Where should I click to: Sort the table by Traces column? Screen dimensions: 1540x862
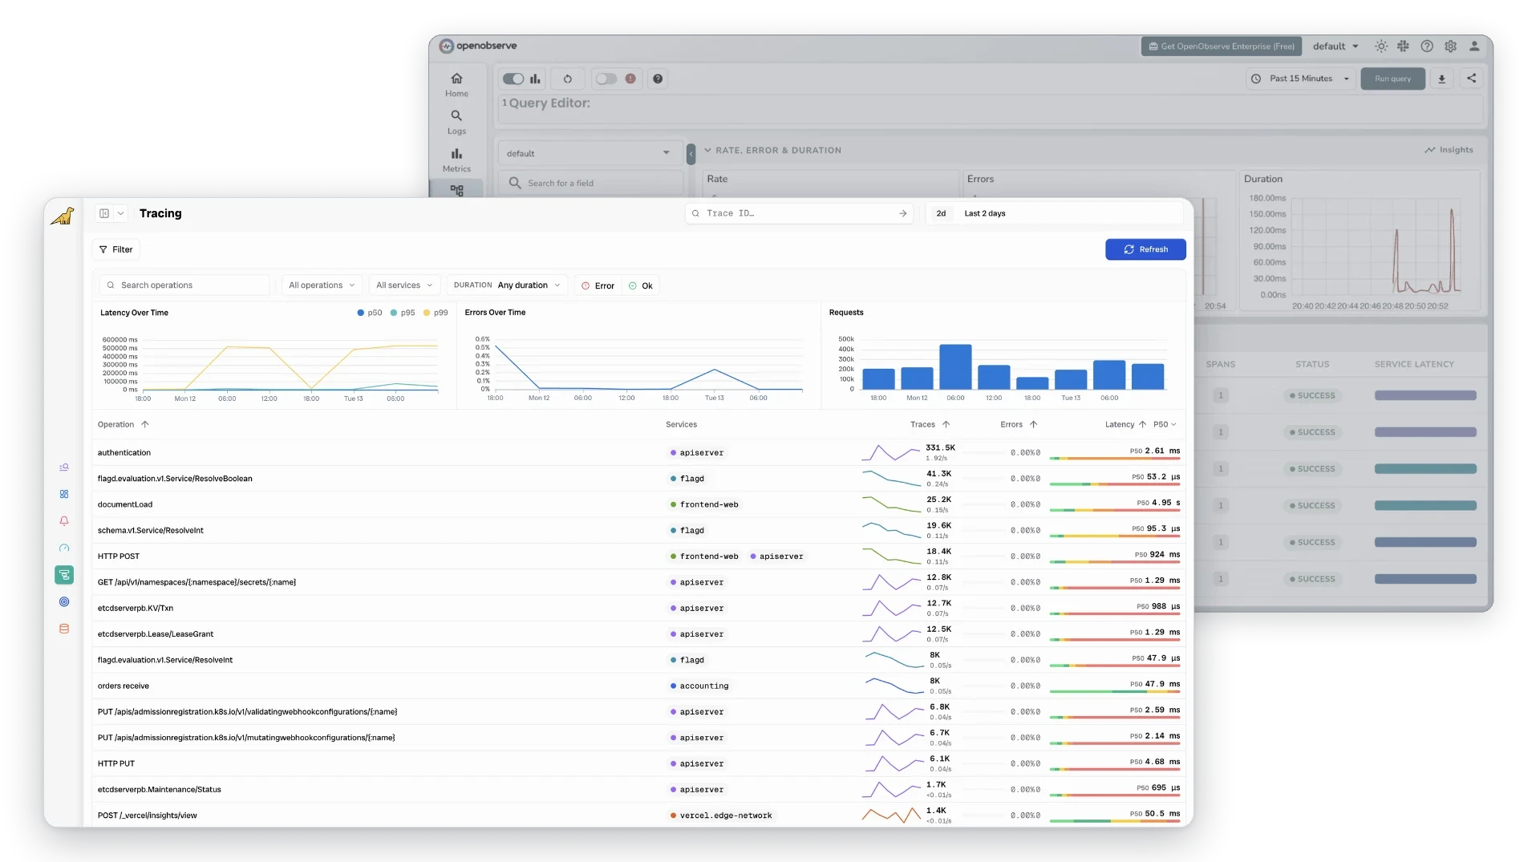930,424
